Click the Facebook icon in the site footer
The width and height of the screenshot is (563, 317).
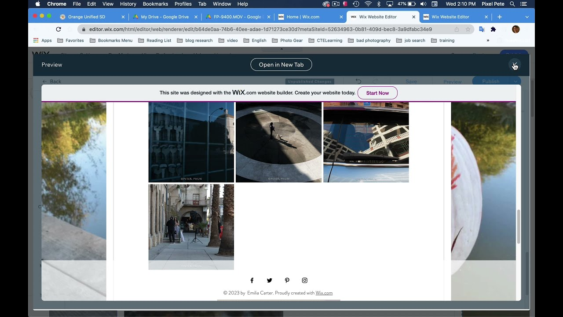[x=252, y=280]
